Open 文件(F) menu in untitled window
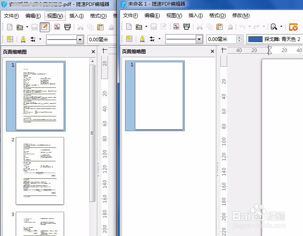The height and width of the screenshot is (236, 303). click(x=130, y=15)
